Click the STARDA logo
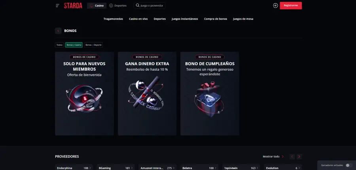The height and width of the screenshot is (170, 356). click(73, 6)
